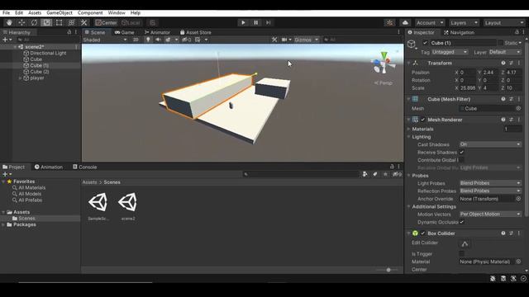Switch to the Game tab
The width and height of the screenshot is (529, 297).
125,32
